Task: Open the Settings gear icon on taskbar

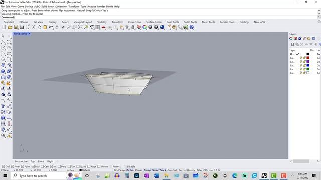Action: point(225,175)
